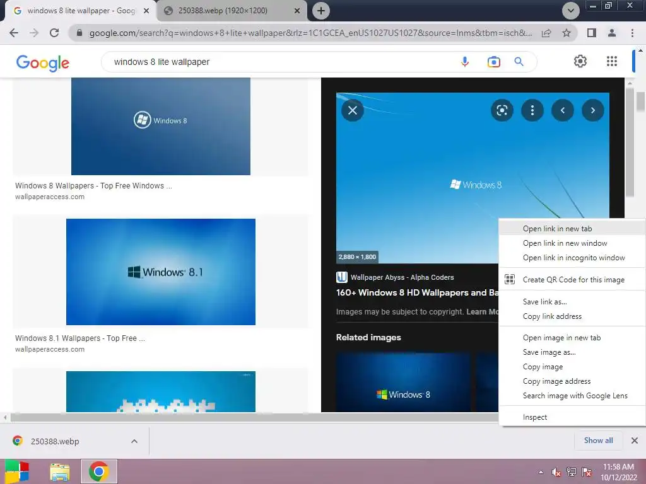646x484 pixels.
Task: Search by image with the camera icon
Action: tap(493, 62)
